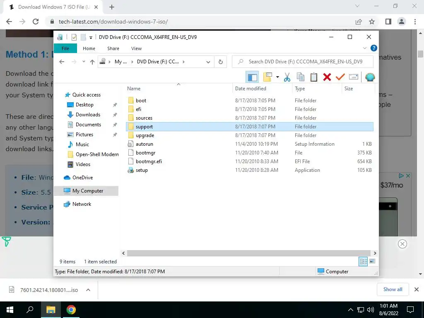Select Quick access in navigation pane

coord(86,95)
